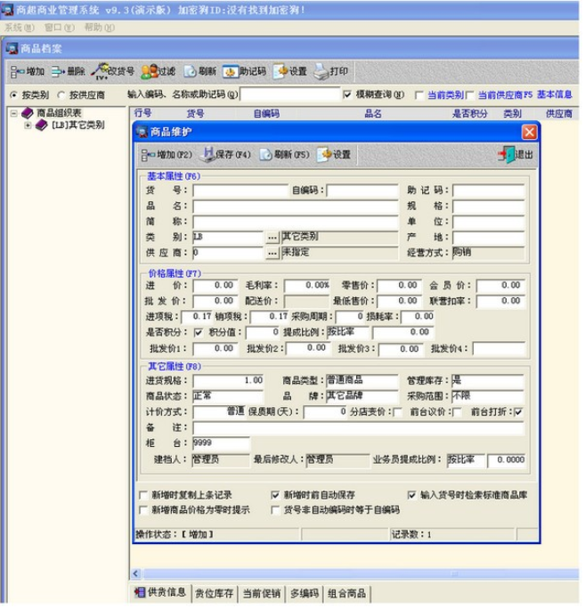Toggle the 当前供应商 checkbox
The width and height of the screenshot is (585, 609).
pos(469,95)
